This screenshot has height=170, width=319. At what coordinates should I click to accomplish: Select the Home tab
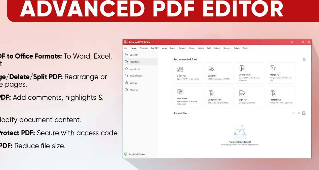(x=133, y=48)
